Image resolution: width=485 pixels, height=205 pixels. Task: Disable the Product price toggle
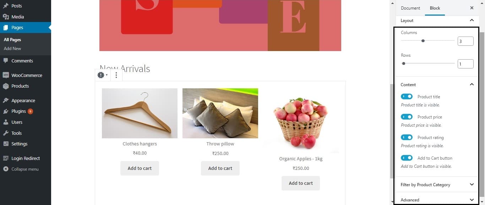tap(407, 117)
